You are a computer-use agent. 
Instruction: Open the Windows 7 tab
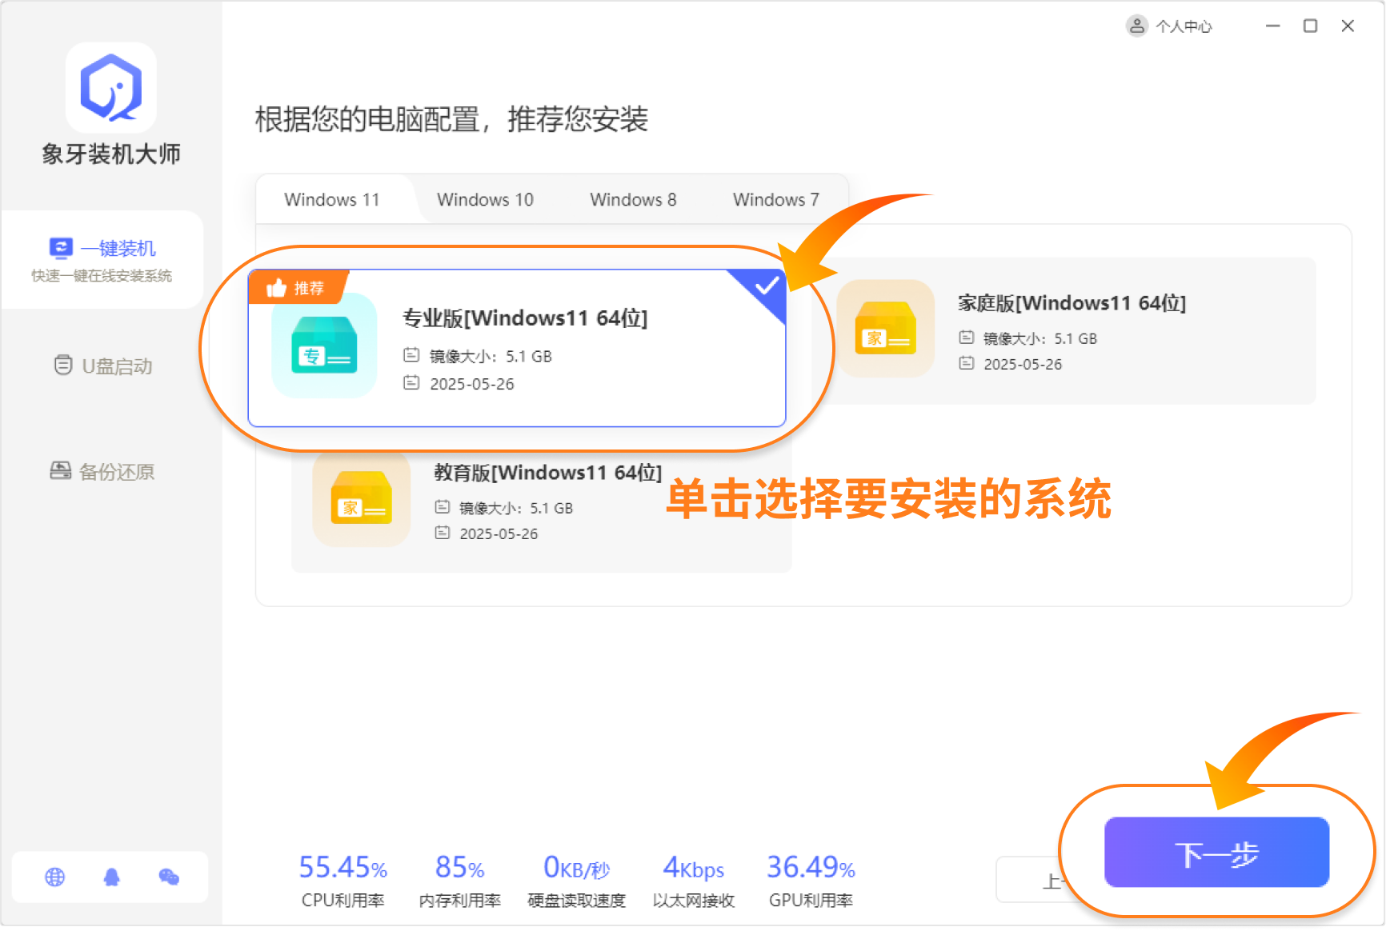point(775,200)
